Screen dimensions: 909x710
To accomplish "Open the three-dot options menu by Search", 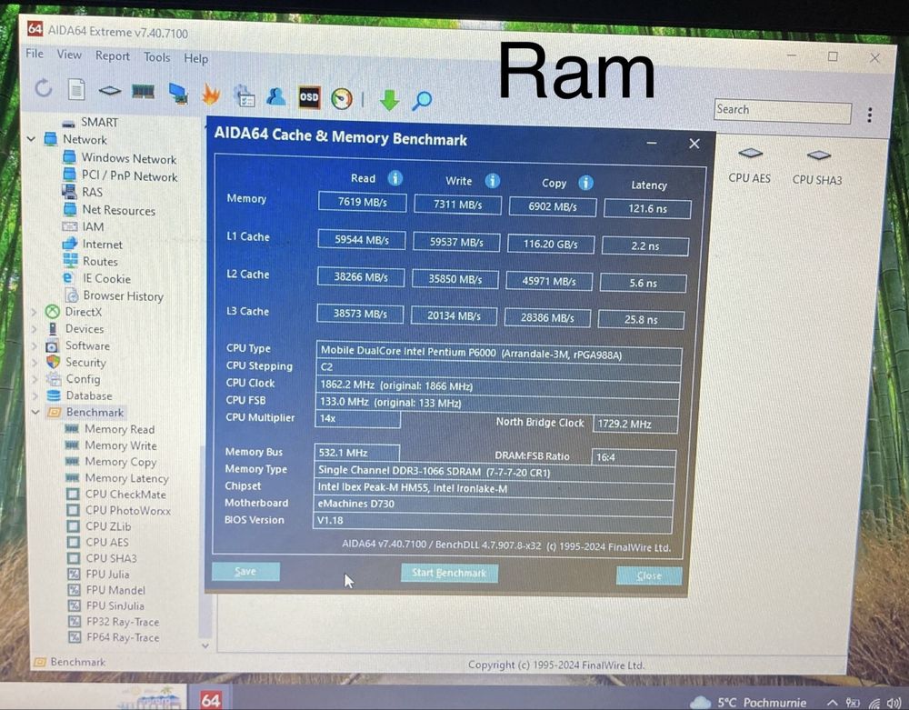I will tap(870, 115).
